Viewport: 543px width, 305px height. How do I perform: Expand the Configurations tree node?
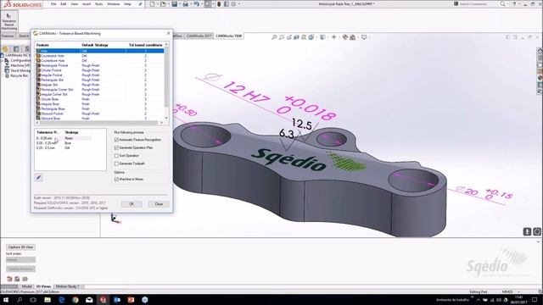coord(2,60)
